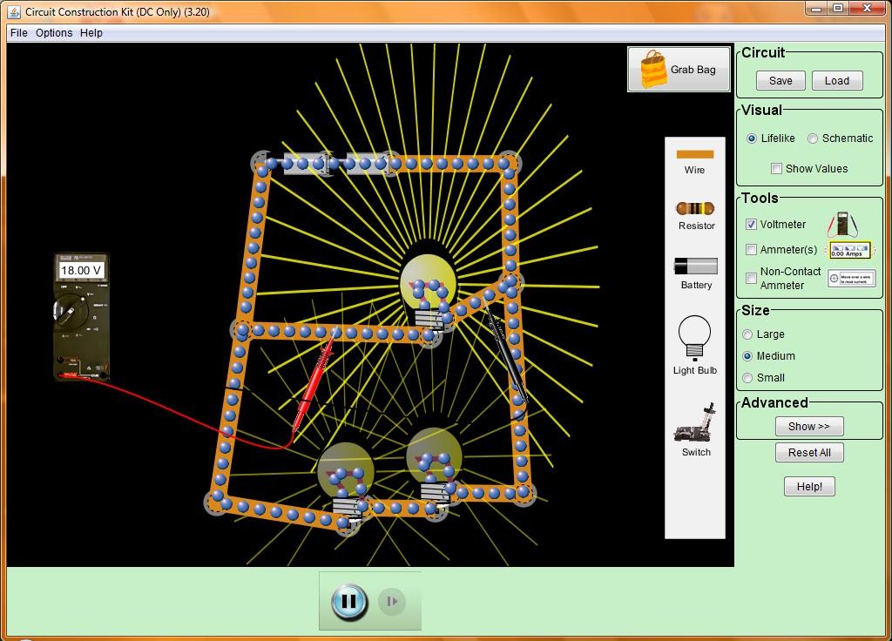
Task: Expand Advanced options with Show >>
Action: tap(809, 426)
